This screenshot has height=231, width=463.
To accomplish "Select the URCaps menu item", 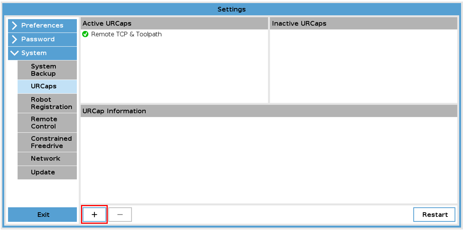I will (x=47, y=86).
